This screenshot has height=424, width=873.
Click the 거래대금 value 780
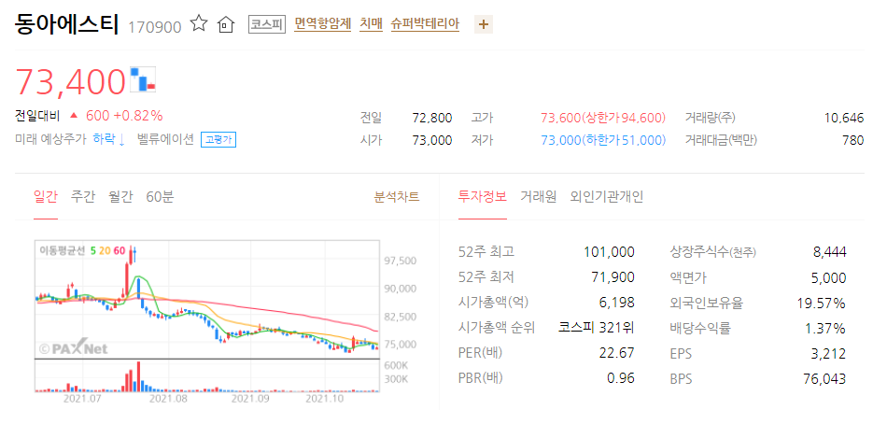(x=854, y=140)
